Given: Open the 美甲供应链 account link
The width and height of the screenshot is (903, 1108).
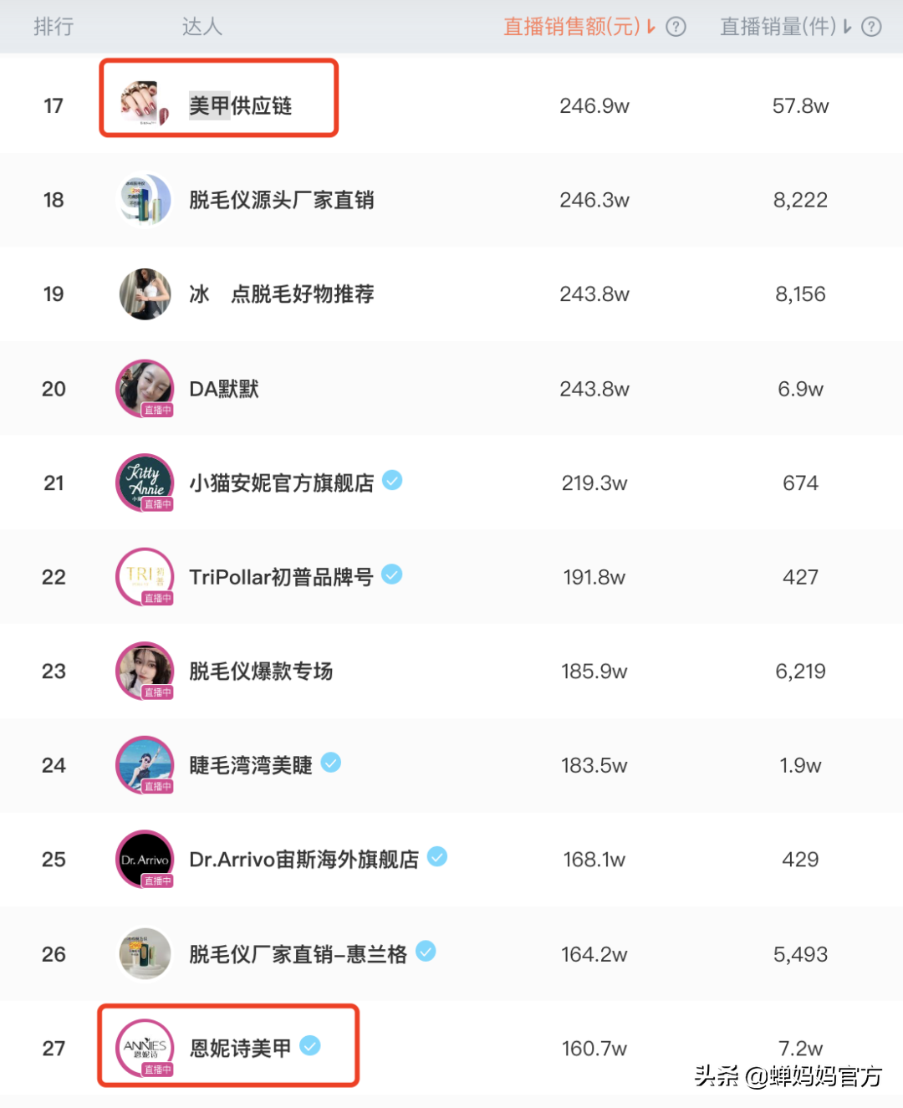Looking at the screenshot, I should point(240,105).
